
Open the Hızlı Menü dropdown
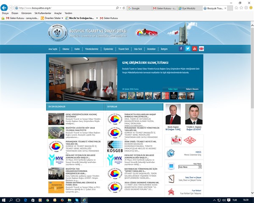(190, 167)
